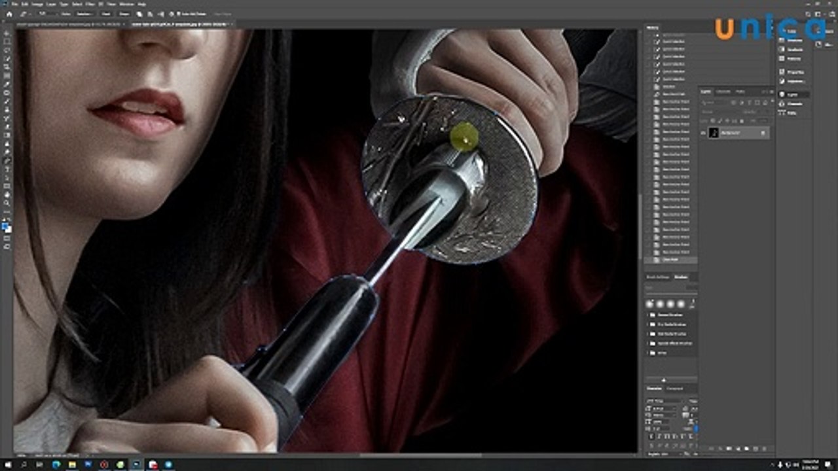Select the Quick Selection tool
Image resolution: width=838 pixels, height=471 pixels.
coord(7,58)
